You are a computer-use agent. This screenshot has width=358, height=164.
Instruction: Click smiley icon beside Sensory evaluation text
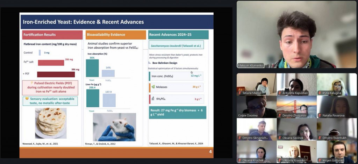tap(26, 99)
